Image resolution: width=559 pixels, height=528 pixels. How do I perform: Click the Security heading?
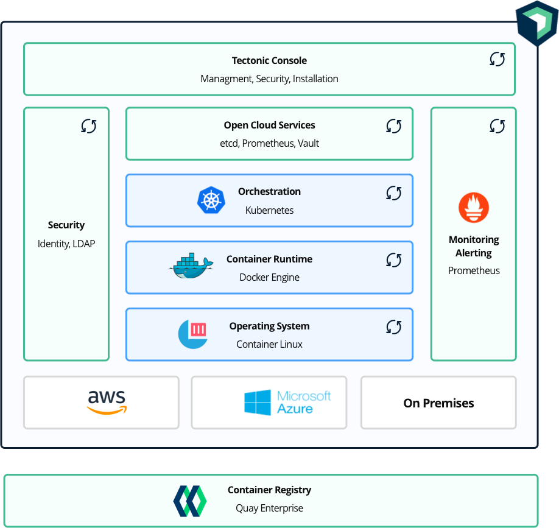click(66, 225)
